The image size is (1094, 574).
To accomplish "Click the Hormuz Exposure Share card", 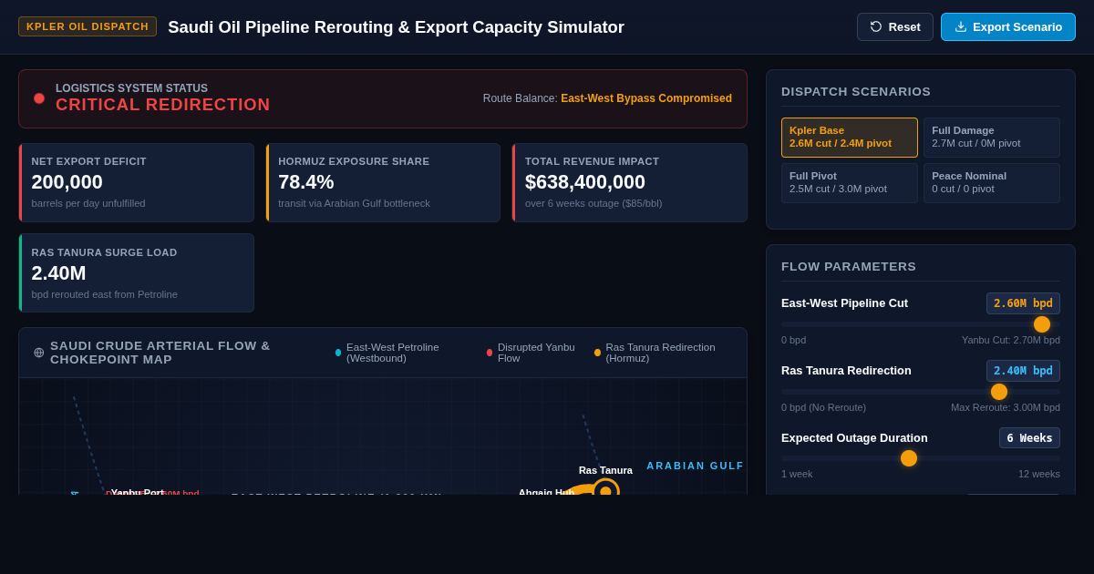I will click(x=383, y=182).
